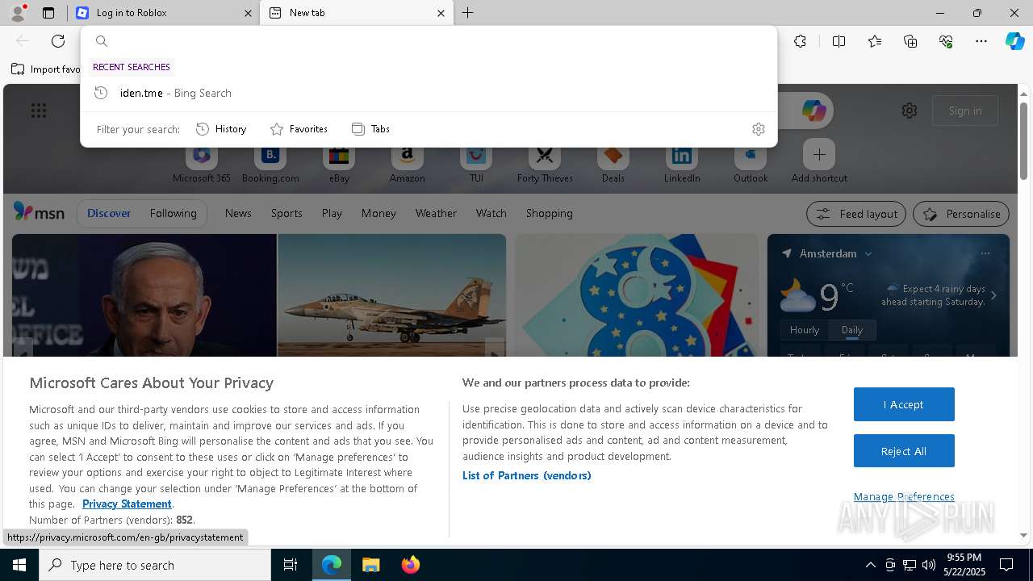Launch Firefox from the taskbar
This screenshot has width=1033, height=581.
coord(410,565)
